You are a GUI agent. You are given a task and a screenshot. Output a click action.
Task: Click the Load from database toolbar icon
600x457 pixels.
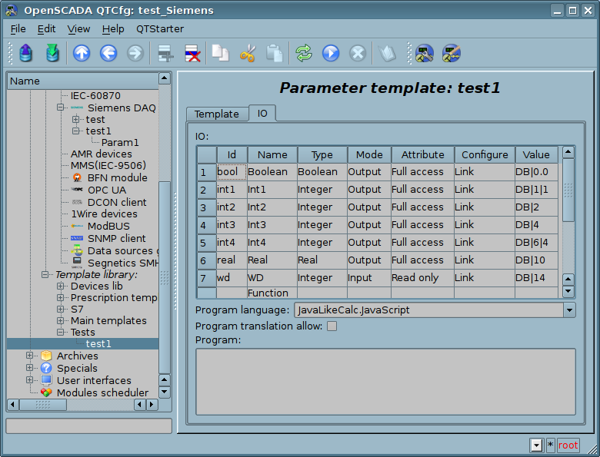point(26,53)
